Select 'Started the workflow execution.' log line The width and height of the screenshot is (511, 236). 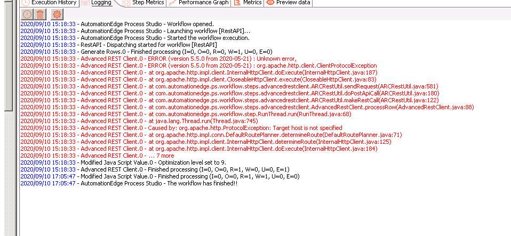(135, 38)
